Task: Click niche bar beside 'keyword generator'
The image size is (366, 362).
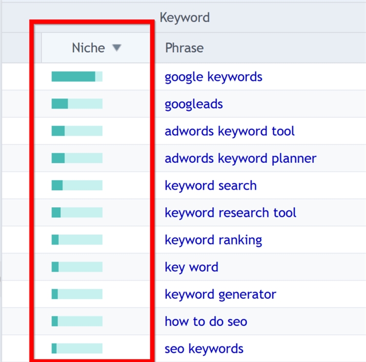Action: coord(77,294)
